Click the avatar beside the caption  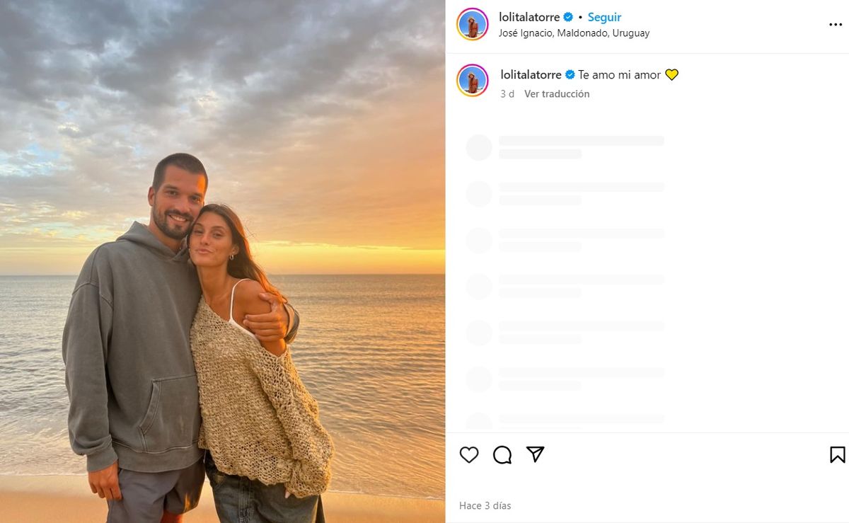tap(472, 80)
